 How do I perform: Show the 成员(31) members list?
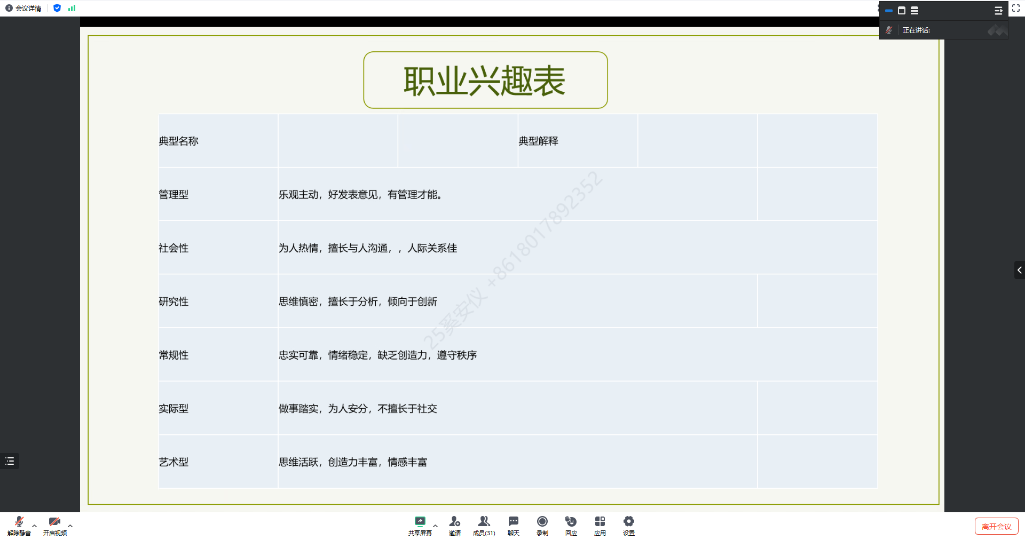click(x=484, y=525)
